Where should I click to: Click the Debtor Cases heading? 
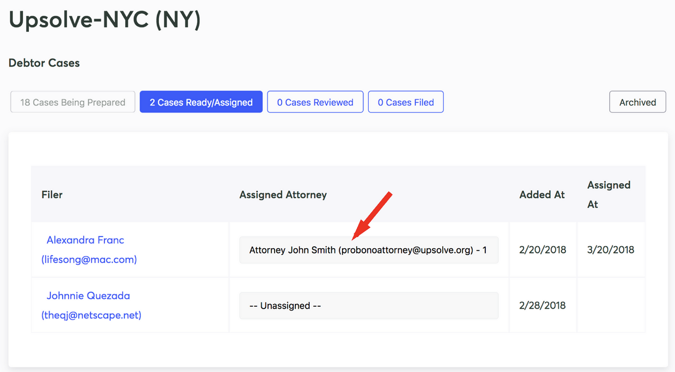[44, 63]
